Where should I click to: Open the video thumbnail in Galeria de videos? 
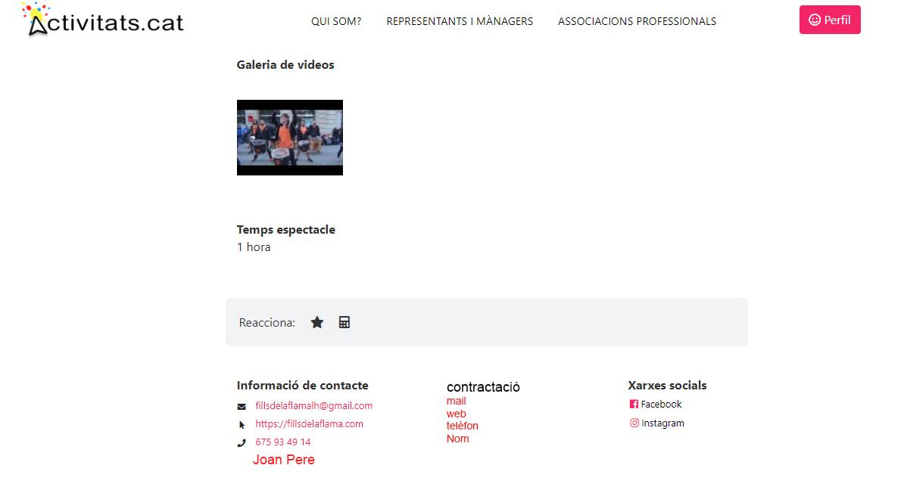(x=289, y=138)
